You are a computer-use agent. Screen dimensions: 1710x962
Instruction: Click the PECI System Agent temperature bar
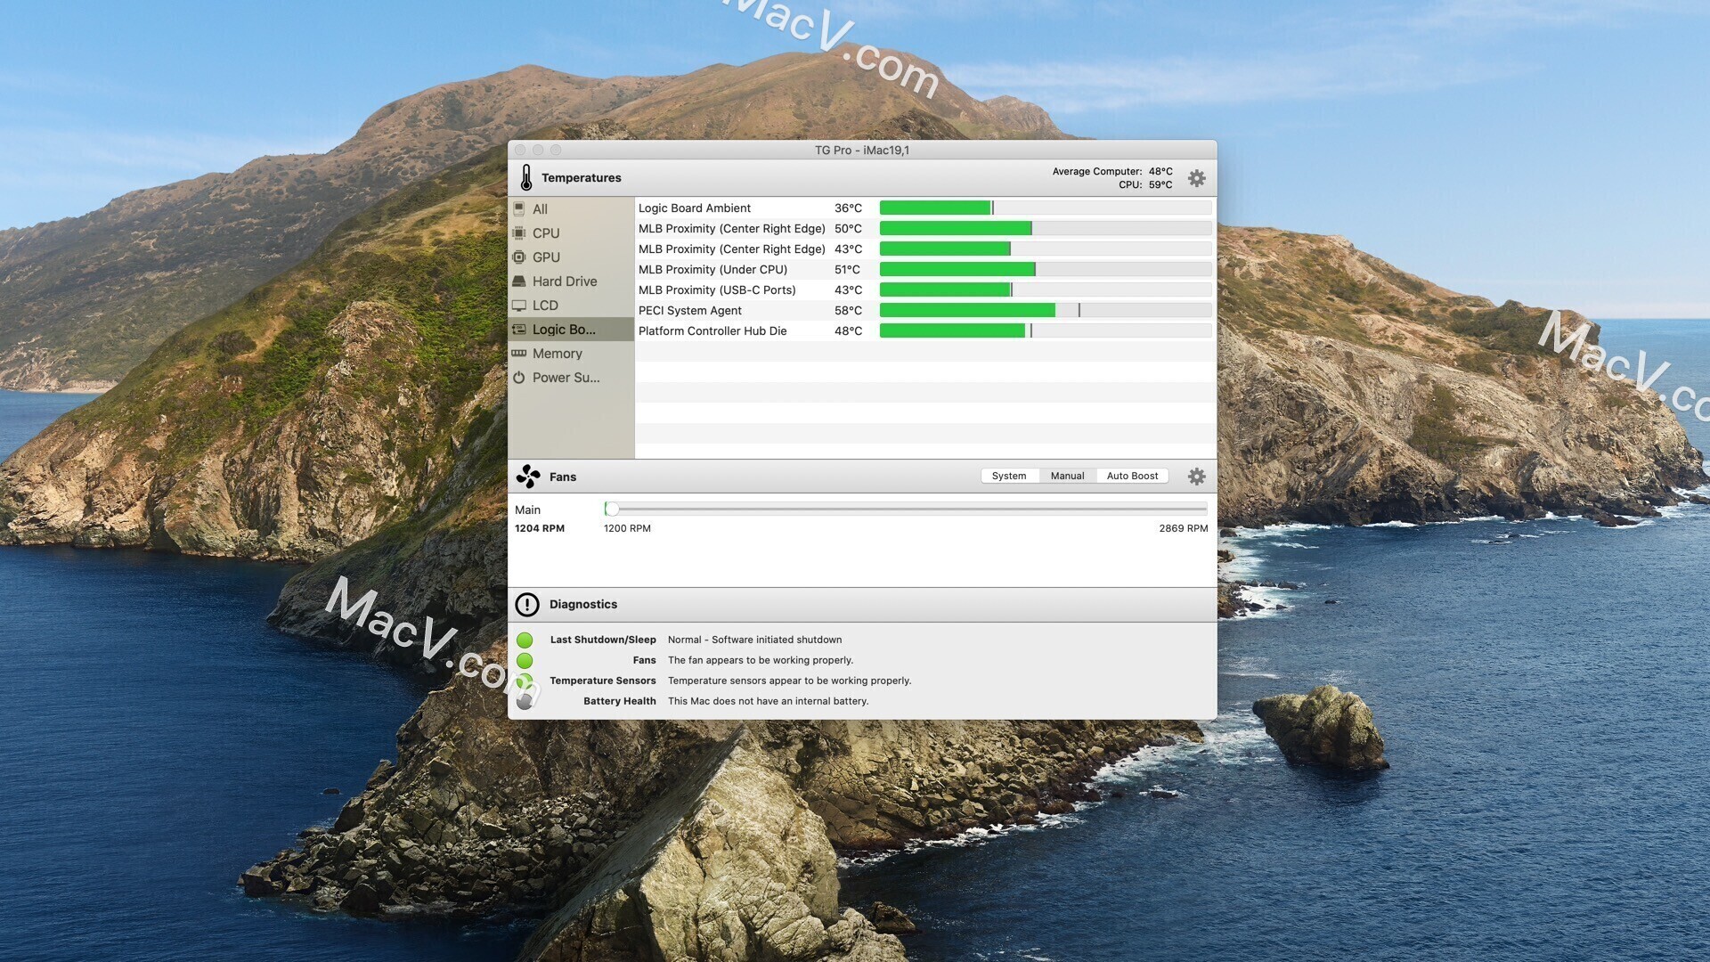(x=1046, y=310)
